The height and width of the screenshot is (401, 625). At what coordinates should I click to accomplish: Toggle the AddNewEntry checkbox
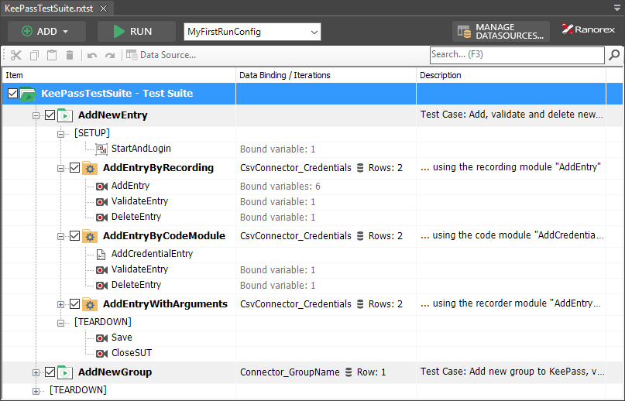50,115
